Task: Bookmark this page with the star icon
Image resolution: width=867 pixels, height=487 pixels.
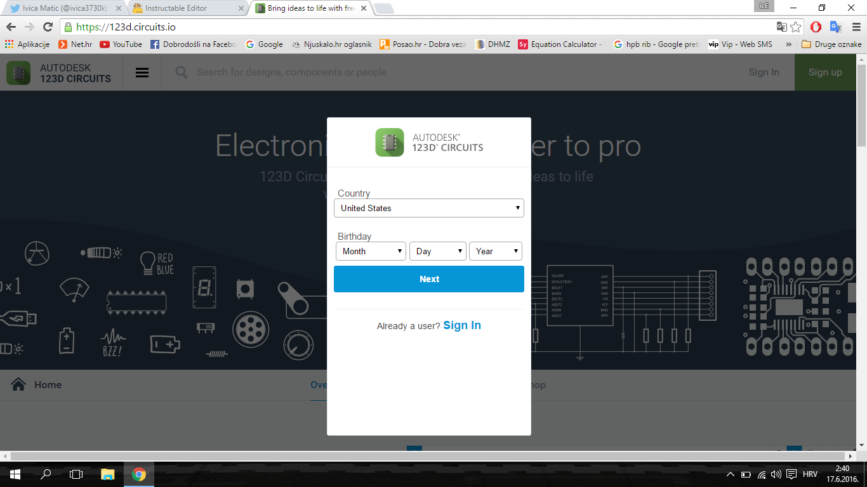Action: 795,27
